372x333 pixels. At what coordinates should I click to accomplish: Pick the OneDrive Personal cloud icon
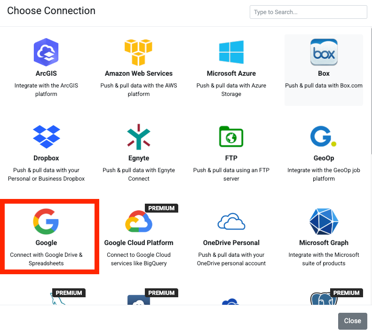pyautogui.click(x=231, y=221)
